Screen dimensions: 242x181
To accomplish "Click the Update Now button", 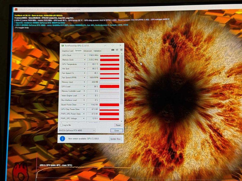I will [115, 139].
